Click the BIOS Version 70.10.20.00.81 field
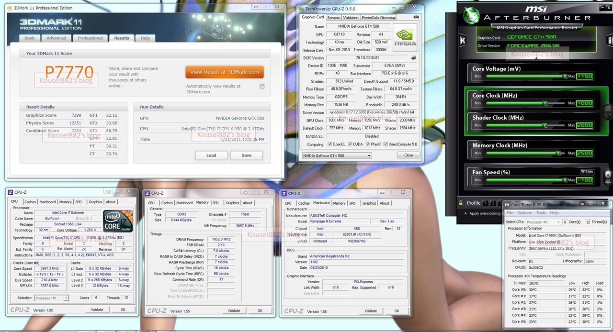 [x=367, y=58]
